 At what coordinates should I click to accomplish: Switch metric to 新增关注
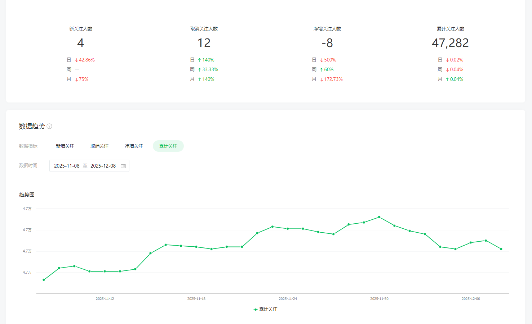pos(65,146)
